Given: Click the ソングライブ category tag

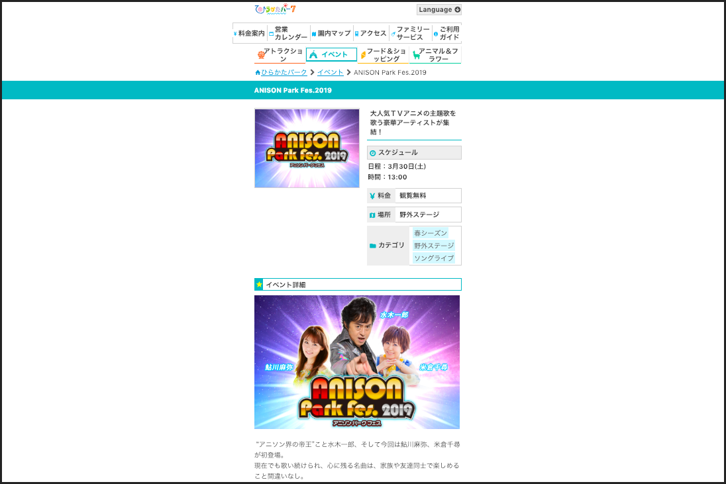Looking at the screenshot, I should 434,258.
